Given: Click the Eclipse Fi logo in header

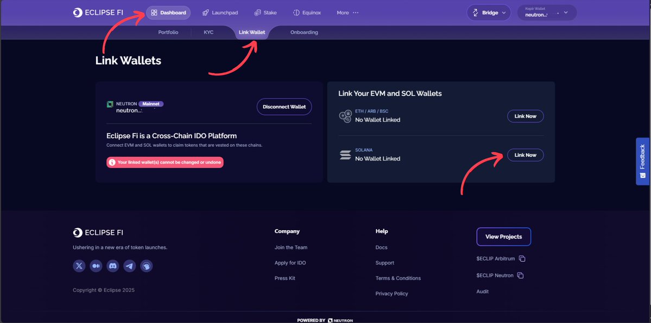Looking at the screenshot, I should tap(98, 12).
